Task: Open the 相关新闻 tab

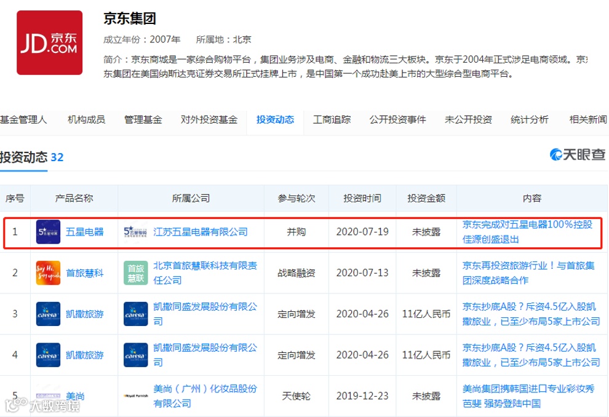Action: 588,119
